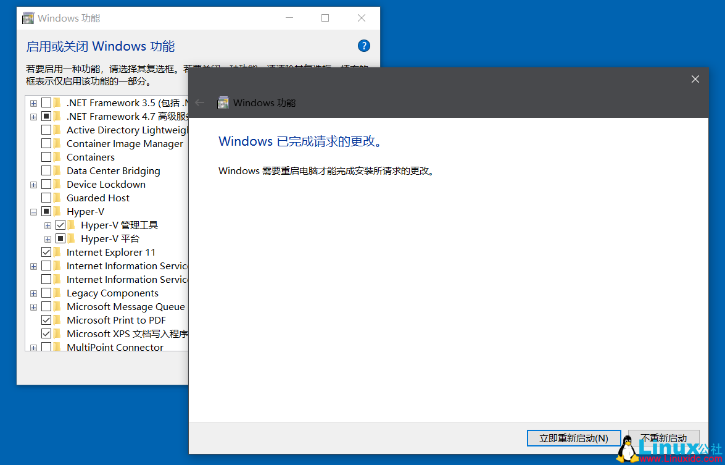This screenshot has height=465, width=725.
Task: Uncheck the Hyper-V 管理工具 checkbox
Action: point(60,225)
